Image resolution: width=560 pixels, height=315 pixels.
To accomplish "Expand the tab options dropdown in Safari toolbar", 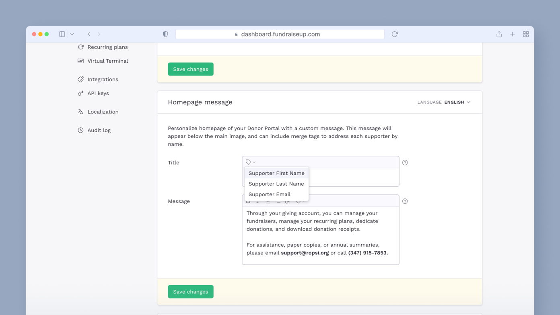I will (x=72, y=34).
